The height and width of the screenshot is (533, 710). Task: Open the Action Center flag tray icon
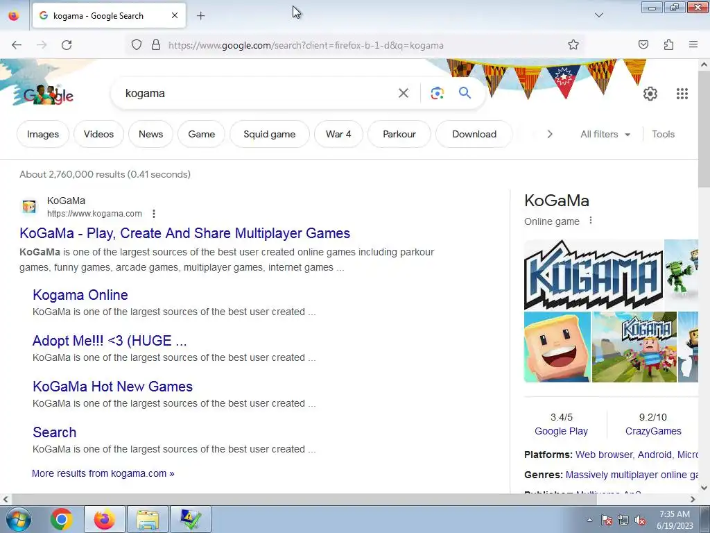tap(607, 521)
